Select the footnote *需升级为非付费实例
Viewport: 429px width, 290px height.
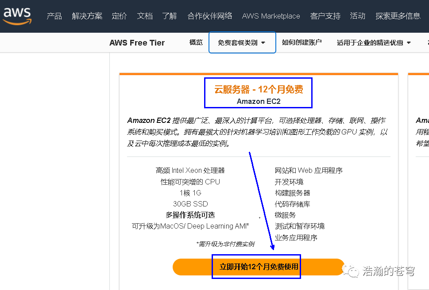click(x=225, y=244)
